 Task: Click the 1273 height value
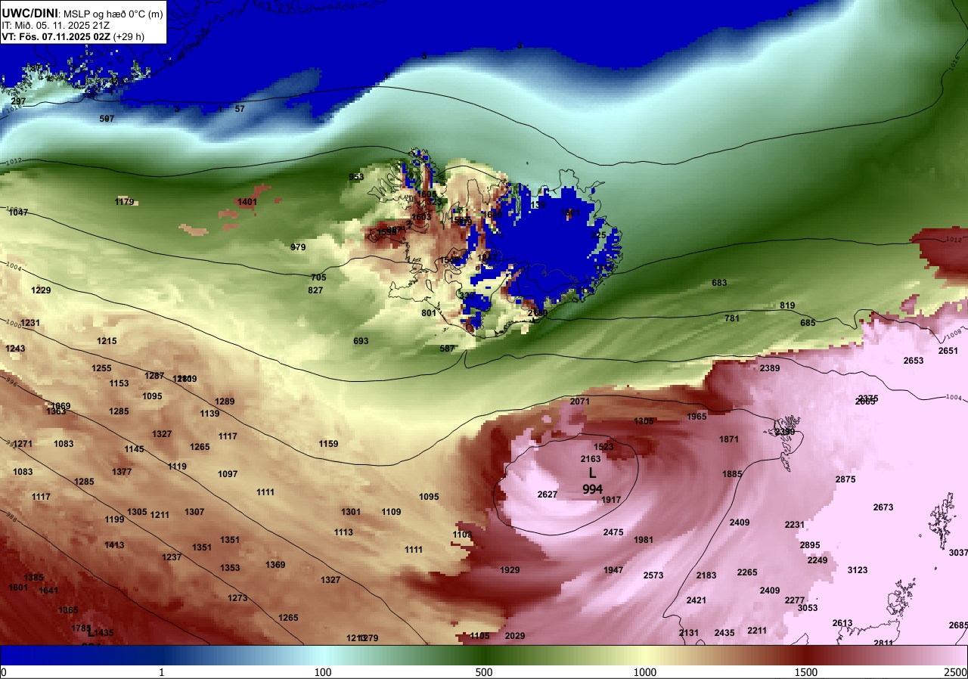(x=237, y=598)
